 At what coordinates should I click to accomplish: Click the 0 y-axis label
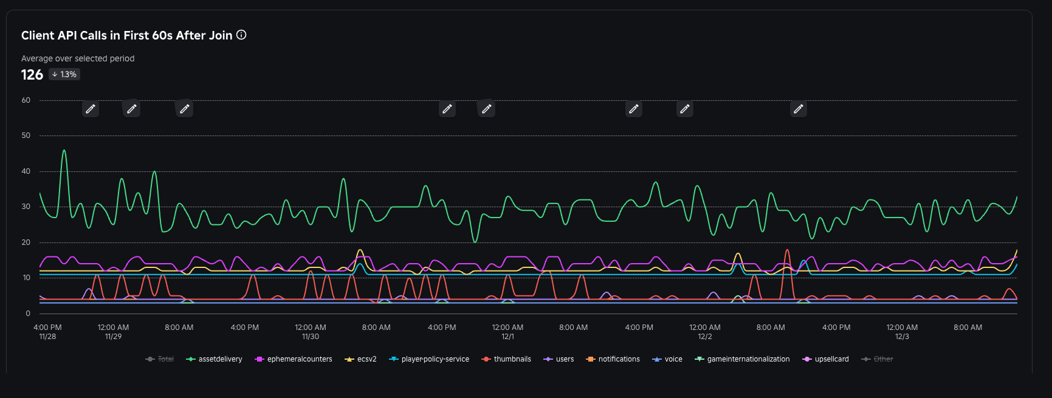pyautogui.click(x=28, y=314)
